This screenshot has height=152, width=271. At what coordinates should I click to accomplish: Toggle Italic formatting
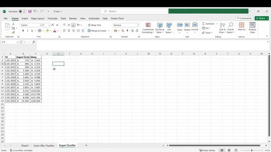(28, 31)
